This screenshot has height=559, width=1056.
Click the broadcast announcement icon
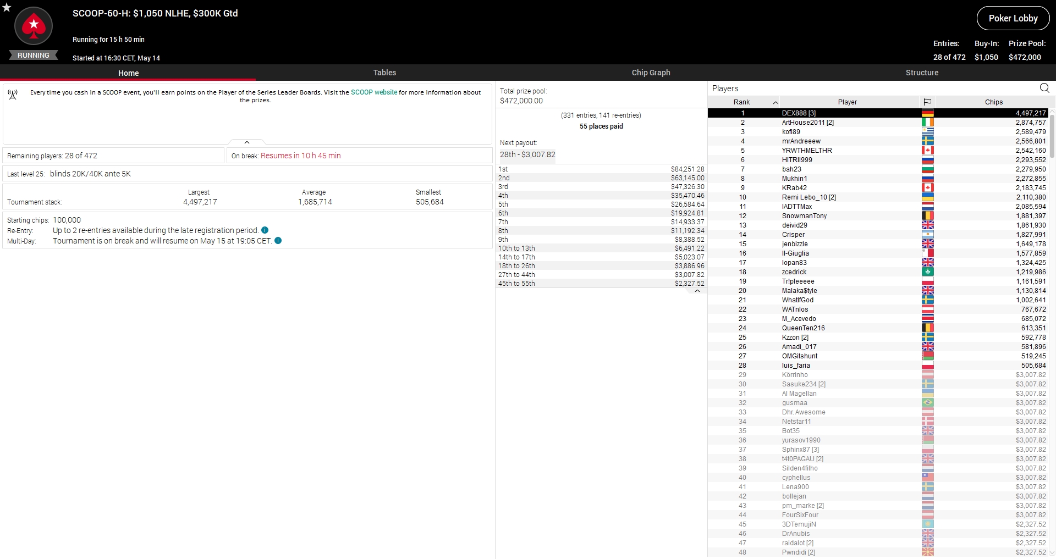pyautogui.click(x=13, y=95)
